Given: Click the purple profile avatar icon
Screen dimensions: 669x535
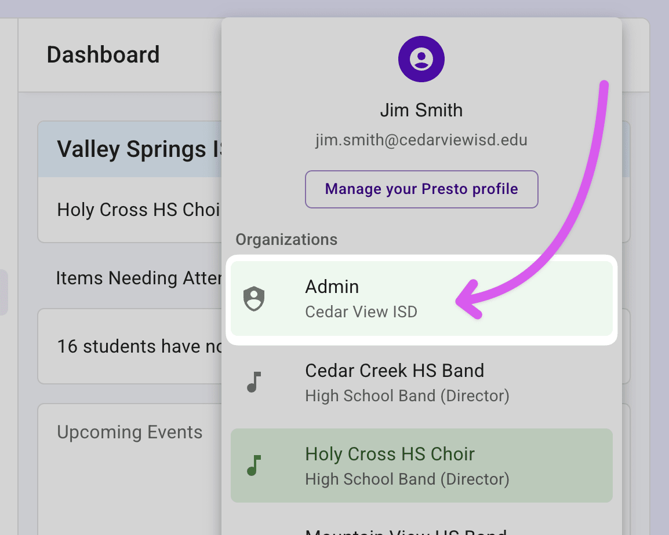Looking at the screenshot, I should point(421,58).
